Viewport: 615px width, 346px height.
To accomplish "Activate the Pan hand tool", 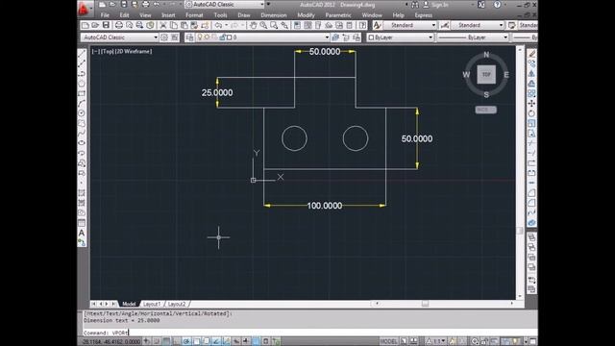I will [253, 25].
